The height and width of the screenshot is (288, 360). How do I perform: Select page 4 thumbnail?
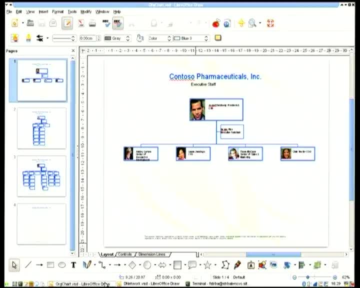coord(41,224)
